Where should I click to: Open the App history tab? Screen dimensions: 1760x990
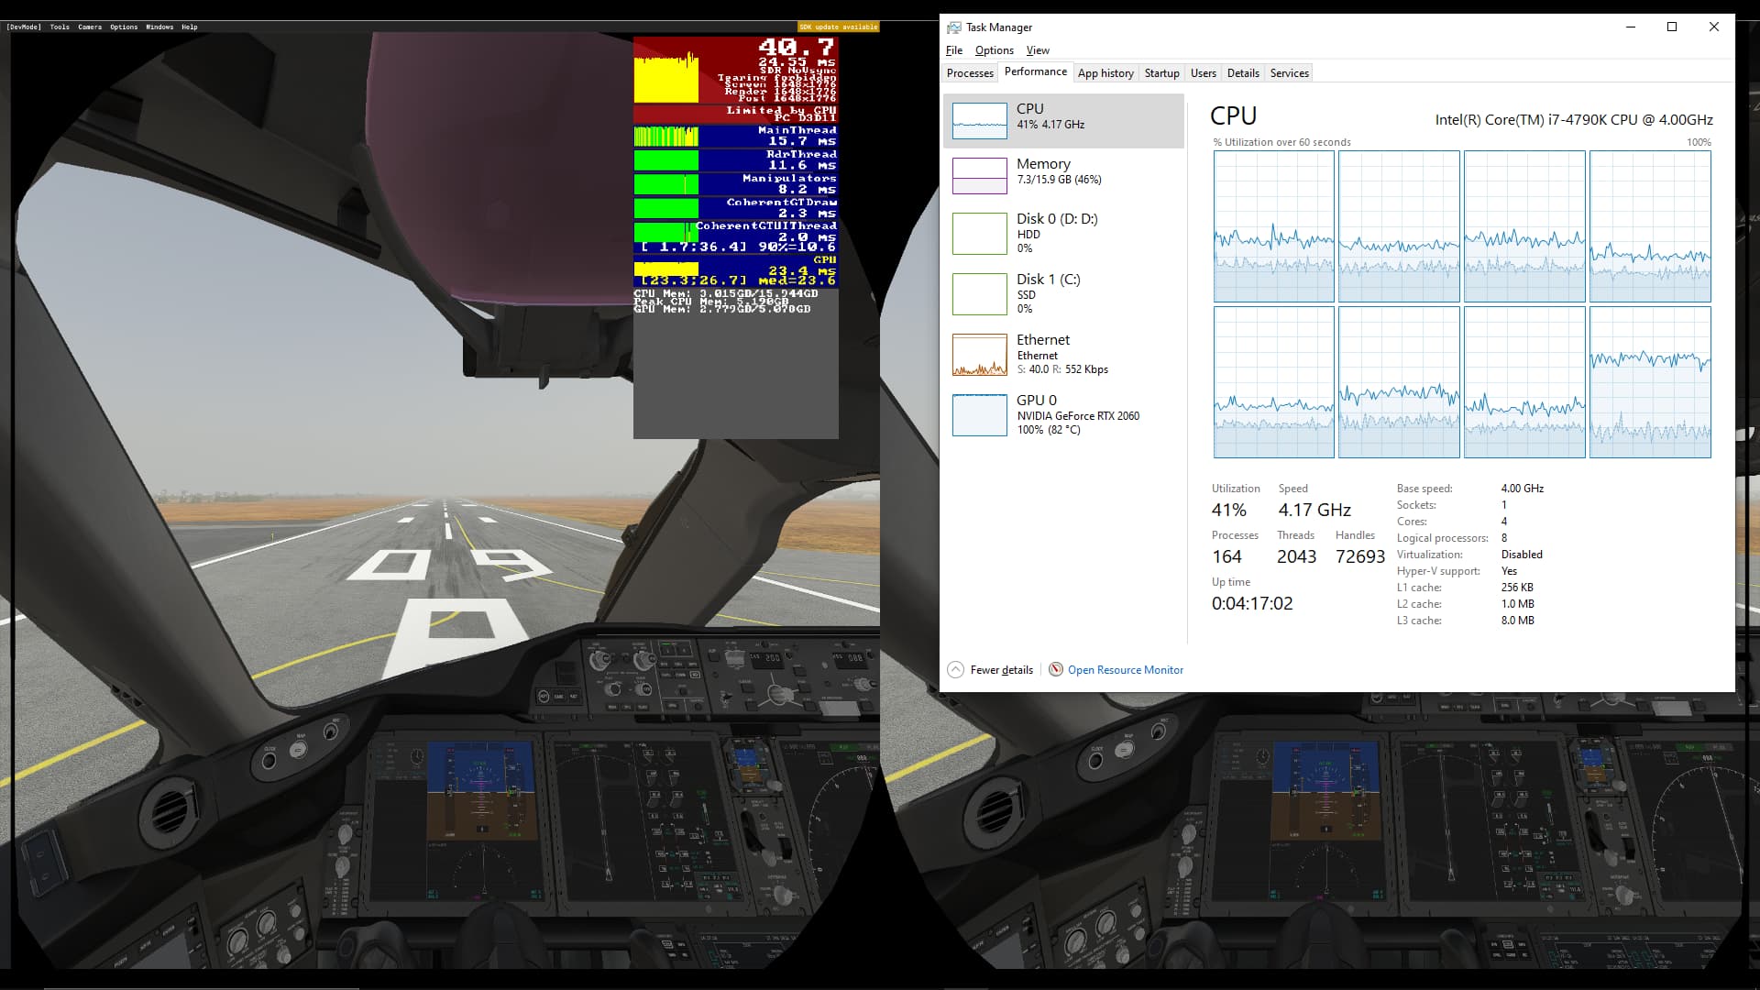point(1105,72)
